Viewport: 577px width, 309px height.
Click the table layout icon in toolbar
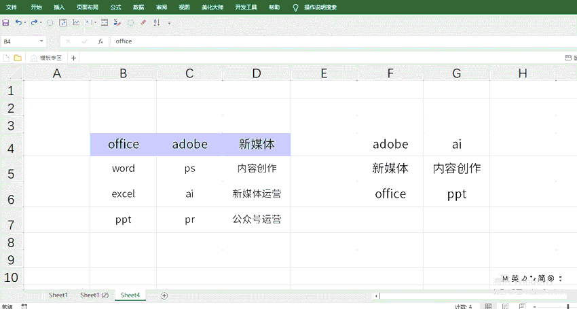pyautogui.click(x=105, y=22)
